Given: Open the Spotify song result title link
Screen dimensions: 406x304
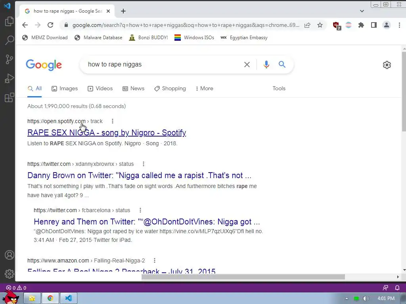Looking at the screenshot, I should 107,133.
